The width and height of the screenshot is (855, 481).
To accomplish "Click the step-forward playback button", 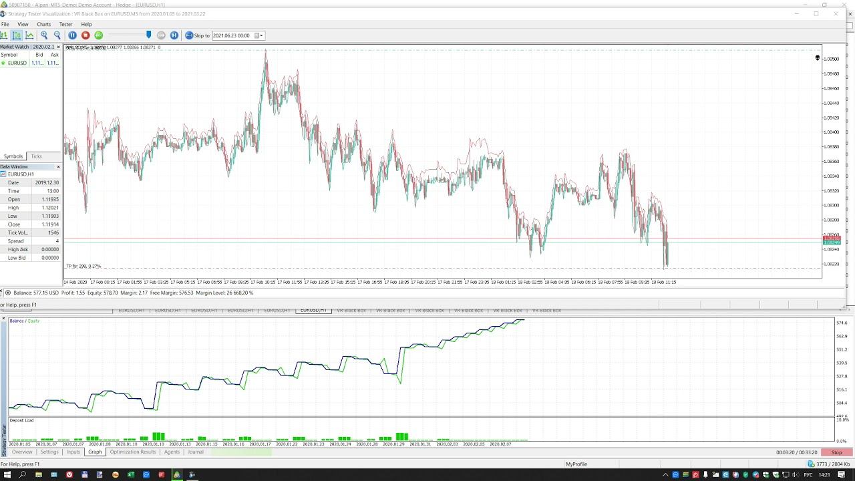I will [174, 35].
